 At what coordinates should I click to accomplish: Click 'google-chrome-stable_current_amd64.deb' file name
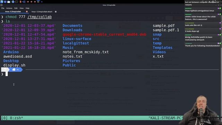tap(104, 34)
